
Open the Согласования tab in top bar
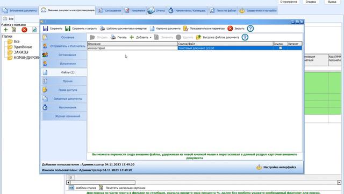109,11
